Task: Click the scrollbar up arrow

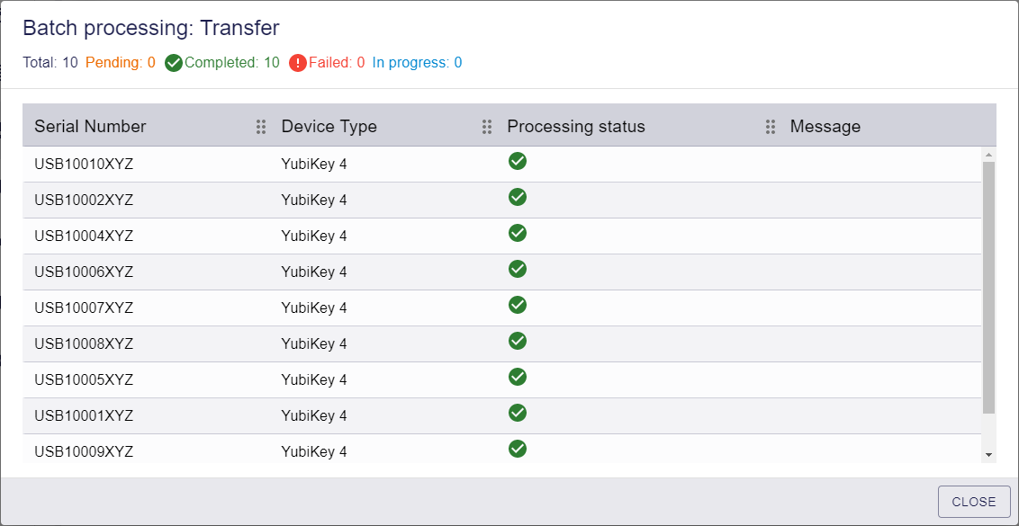Action: 989,155
